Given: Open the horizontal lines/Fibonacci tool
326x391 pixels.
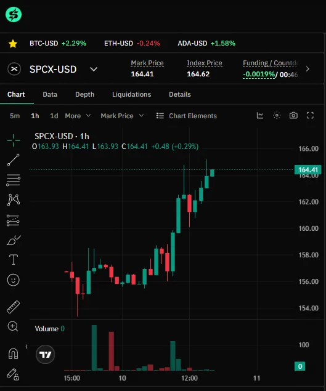Looking at the screenshot, I should coord(13,180).
